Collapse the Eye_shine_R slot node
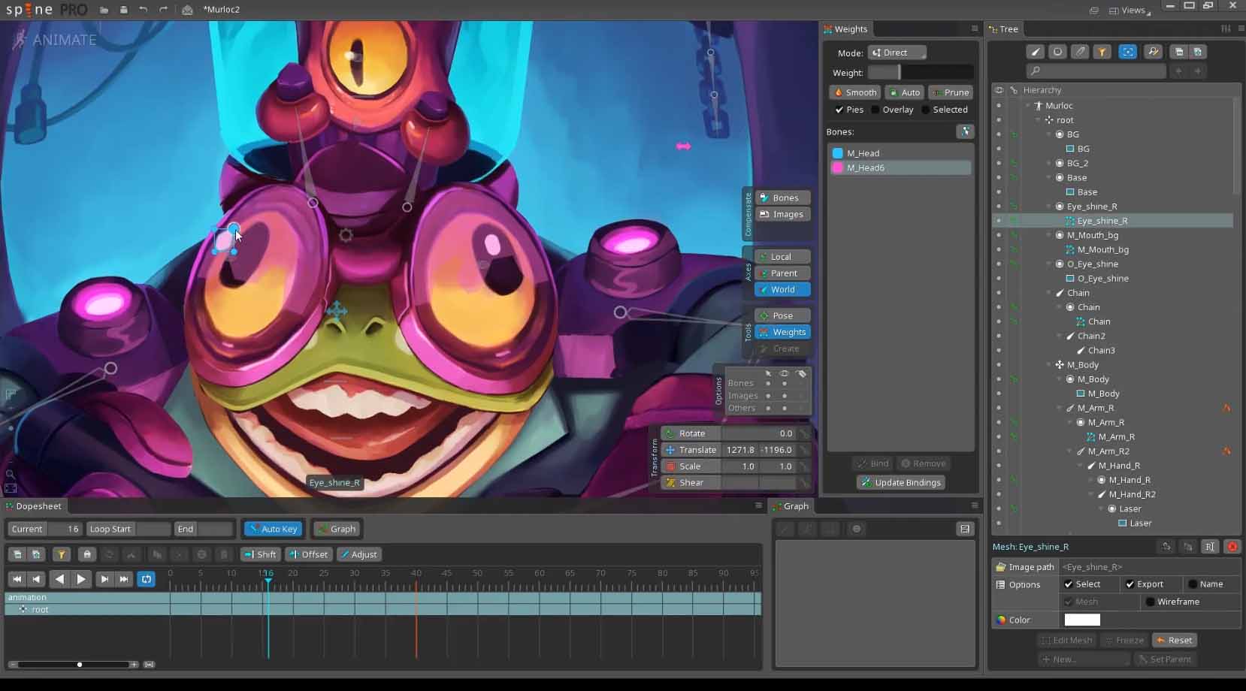The image size is (1246, 691). coord(1049,207)
